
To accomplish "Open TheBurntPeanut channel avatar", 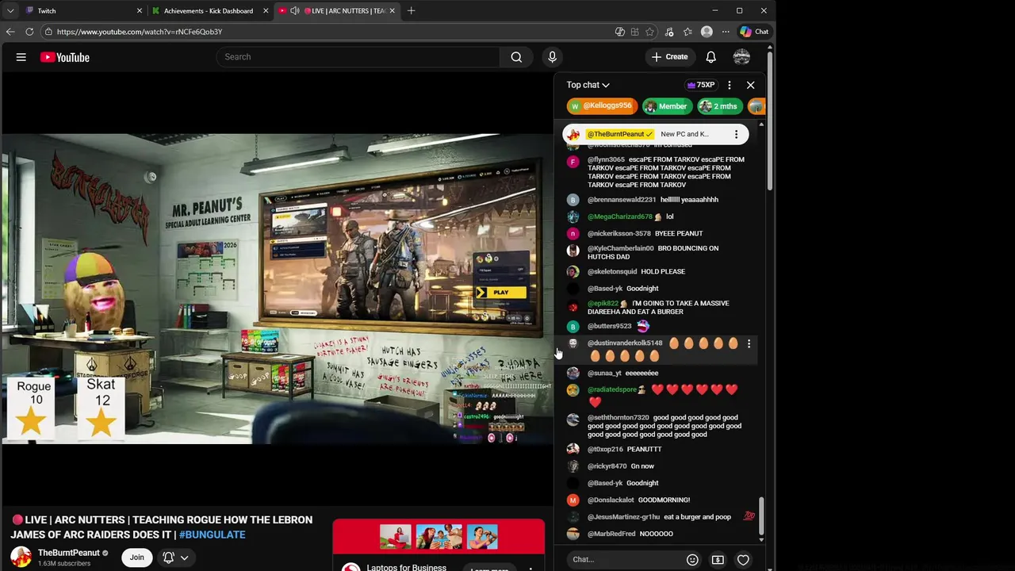I will (21, 558).
